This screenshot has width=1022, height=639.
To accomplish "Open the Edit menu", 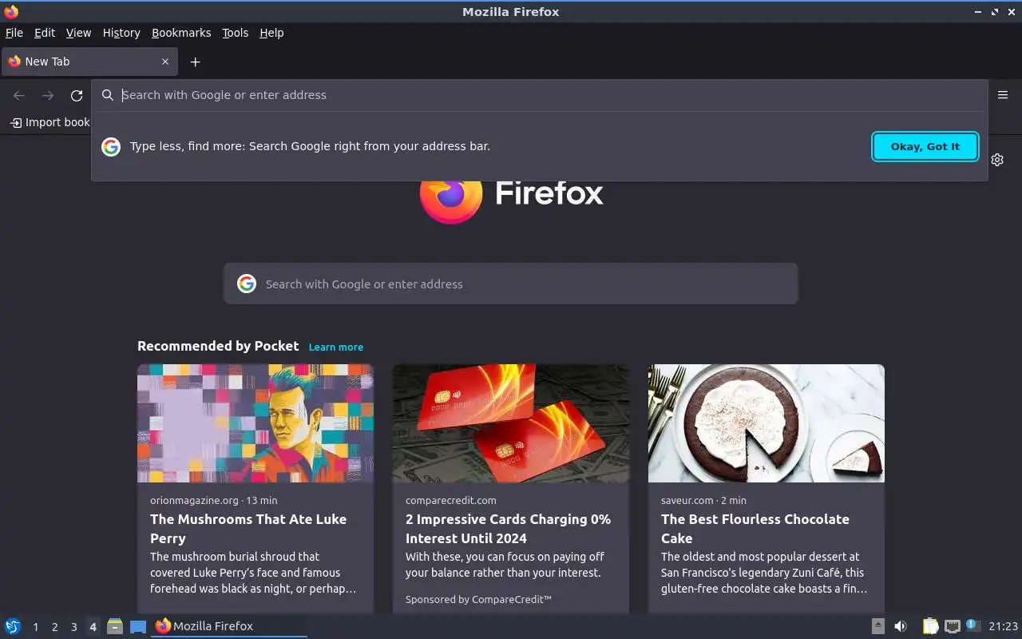I will tap(45, 33).
